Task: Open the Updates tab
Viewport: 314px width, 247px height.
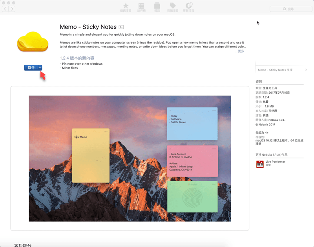Action: (x=188, y=7)
